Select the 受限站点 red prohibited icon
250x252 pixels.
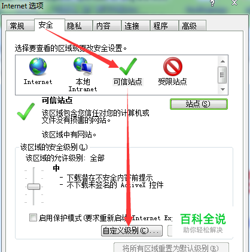coord(173,67)
